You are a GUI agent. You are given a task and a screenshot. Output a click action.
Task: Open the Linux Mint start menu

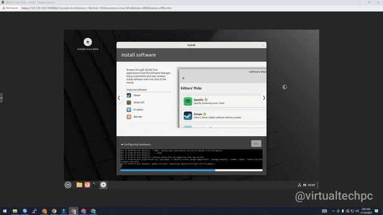pos(68,185)
